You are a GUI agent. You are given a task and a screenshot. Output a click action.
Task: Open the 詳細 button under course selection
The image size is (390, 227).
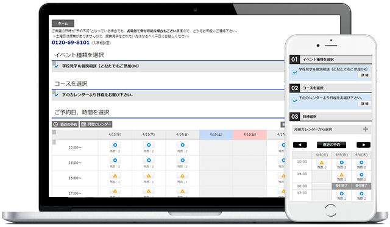tap(364, 104)
